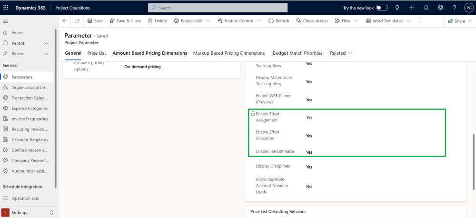Click the lightbulb assistant icon

pos(397,8)
